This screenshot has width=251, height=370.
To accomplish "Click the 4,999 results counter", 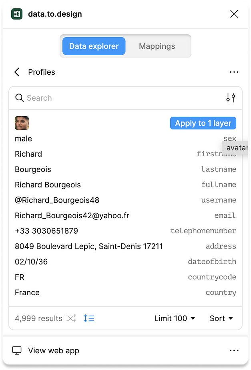I will (x=38, y=318).
